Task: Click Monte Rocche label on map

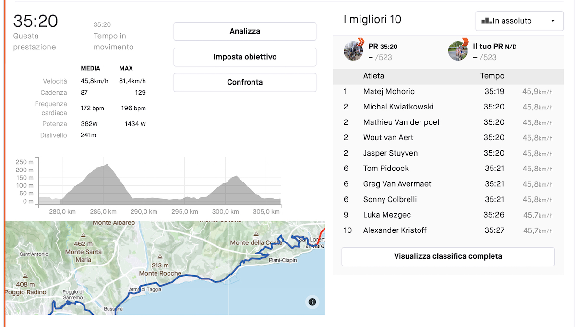Action: tap(160, 273)
